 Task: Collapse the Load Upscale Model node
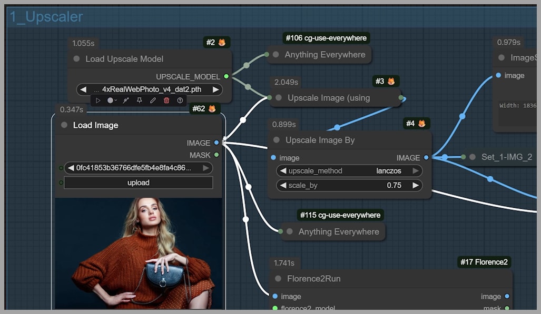(x=77, y=59)
